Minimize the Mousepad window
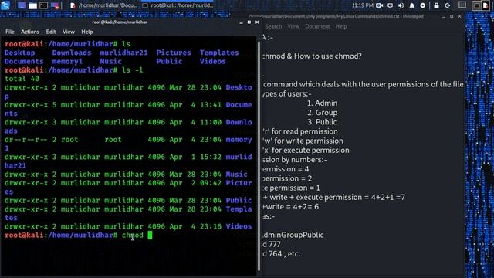This screenshot has width=494, height=278. (x=444, y=16)
